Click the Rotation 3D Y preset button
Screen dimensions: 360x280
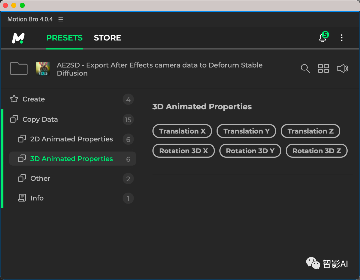(x=250, y=151)
